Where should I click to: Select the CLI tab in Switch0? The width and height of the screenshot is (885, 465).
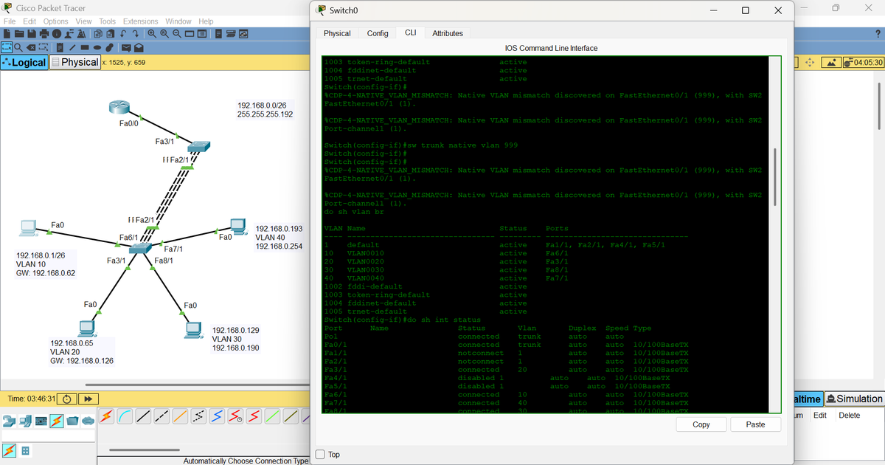(x=410, y=32)
